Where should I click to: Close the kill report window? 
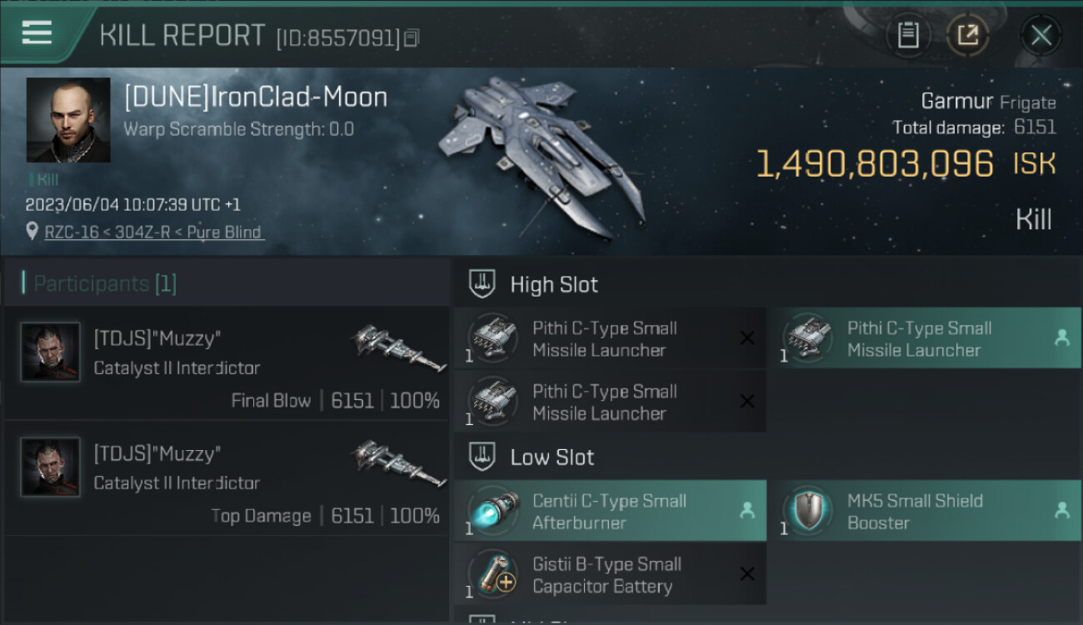click(1041, 35)
